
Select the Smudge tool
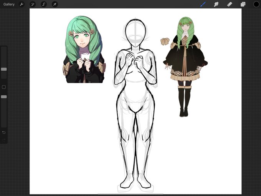216,4
